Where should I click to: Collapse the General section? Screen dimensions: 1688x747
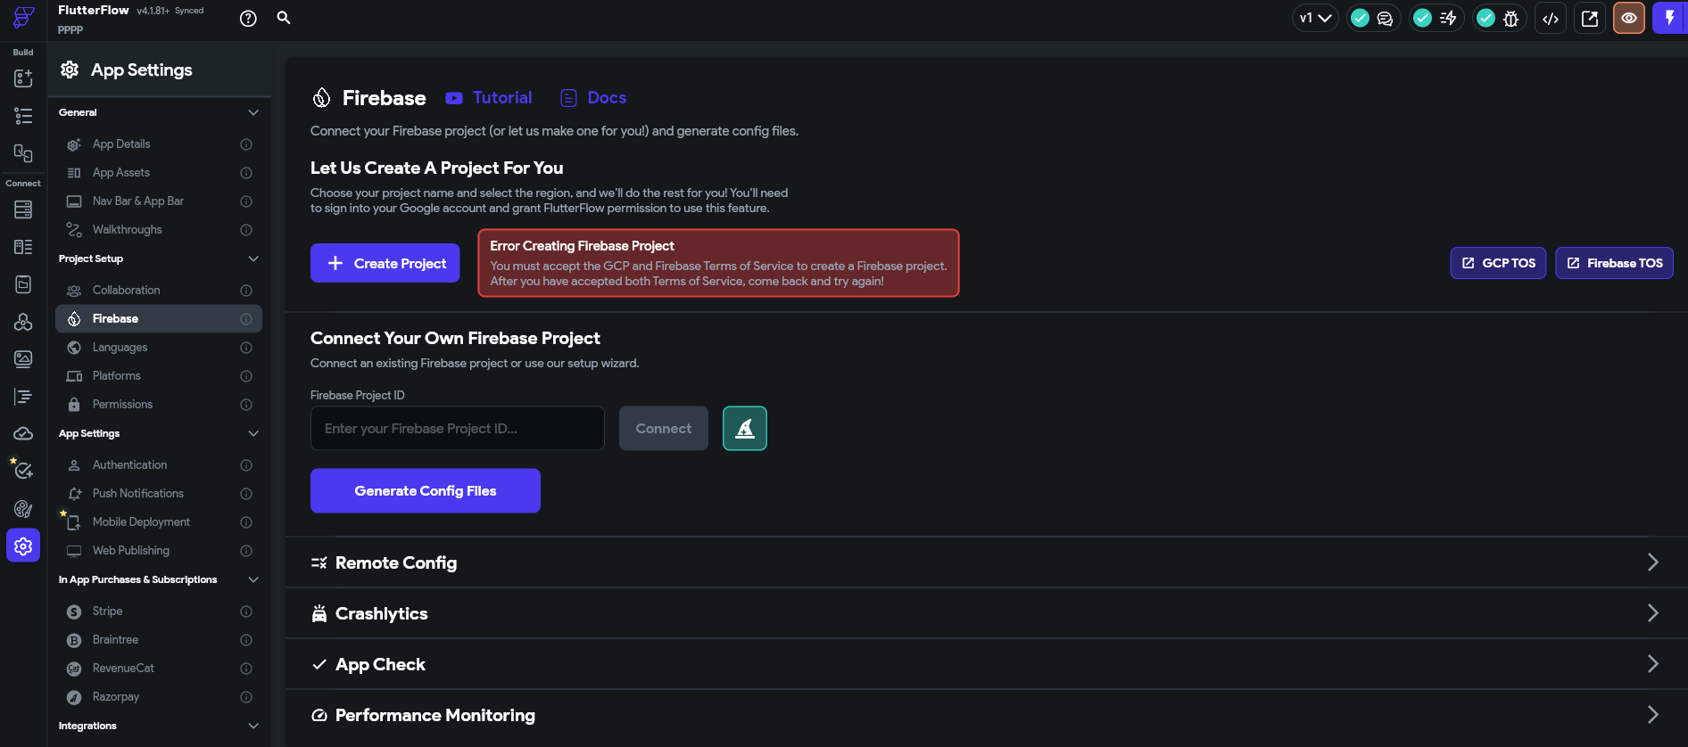(x=253, y=112)
